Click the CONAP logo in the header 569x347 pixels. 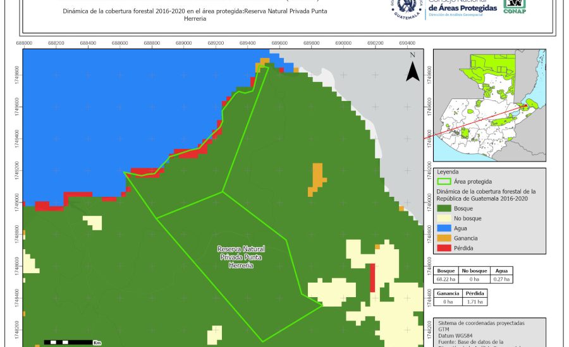pos(514,6)
